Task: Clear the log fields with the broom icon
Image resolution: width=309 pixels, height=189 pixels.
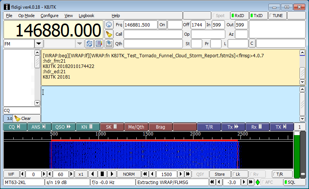Action: [109, 34]
